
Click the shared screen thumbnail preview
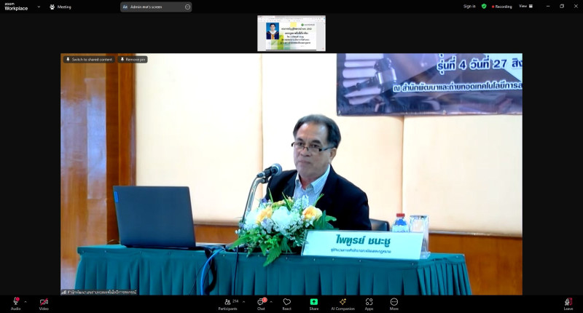click(x=291, y=33)
